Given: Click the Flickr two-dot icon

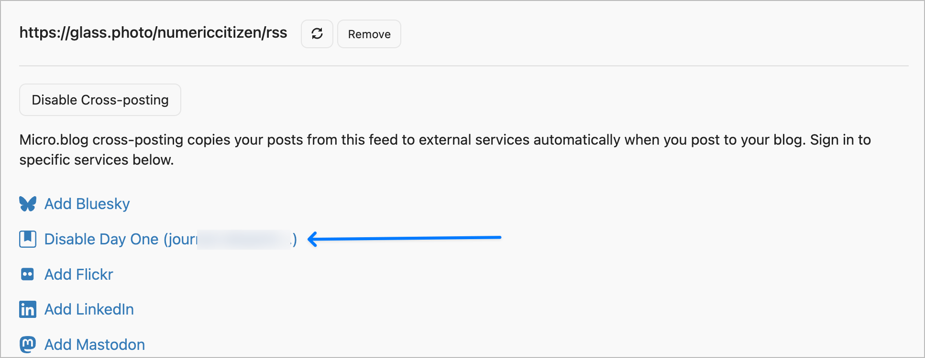Looking at the screenshot, I should 28,274.
